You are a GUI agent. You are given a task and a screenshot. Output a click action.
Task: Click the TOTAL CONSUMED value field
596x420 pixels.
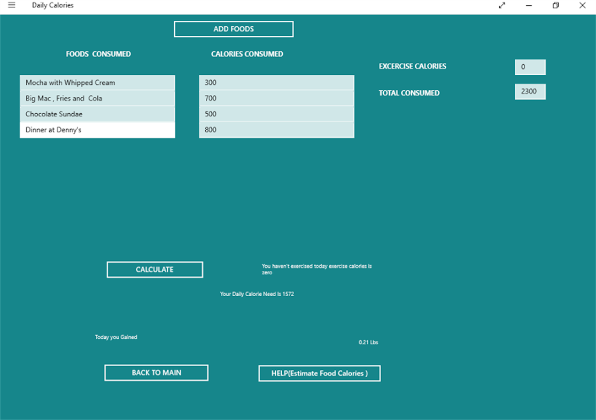(x=530, y=91)
